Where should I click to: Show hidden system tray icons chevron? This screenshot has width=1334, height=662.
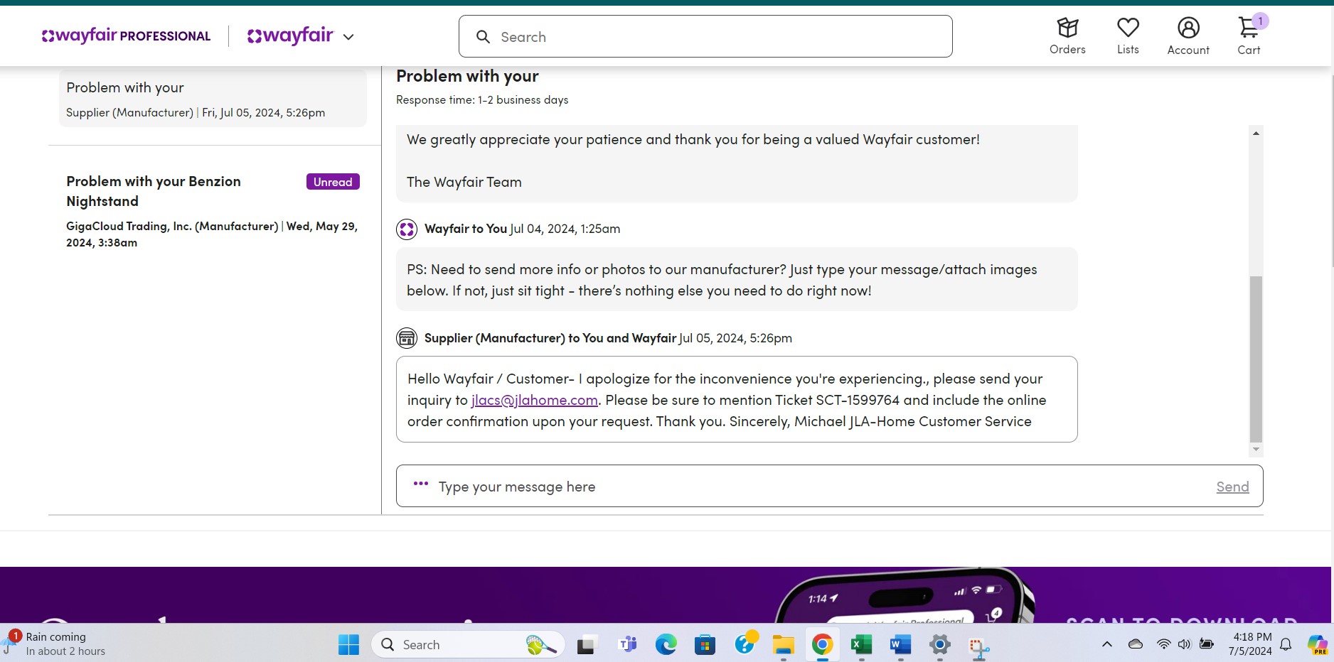pos(1106,644)
